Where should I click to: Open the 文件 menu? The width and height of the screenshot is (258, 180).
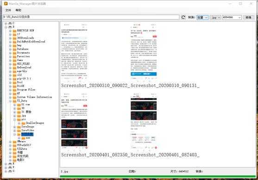8,10
